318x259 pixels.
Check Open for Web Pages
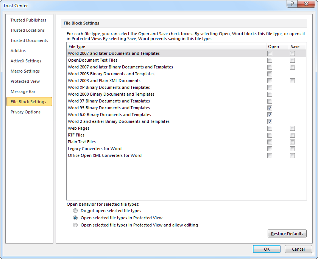pyautogui.click(x=270, y=129)
